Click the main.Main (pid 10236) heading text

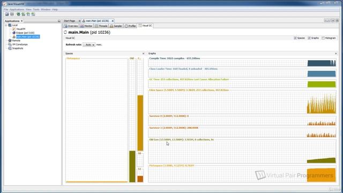pyautogui.click(x=90, y=32)
